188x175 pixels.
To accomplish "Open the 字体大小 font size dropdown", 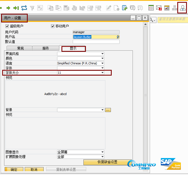I will (x=102, y=73).
